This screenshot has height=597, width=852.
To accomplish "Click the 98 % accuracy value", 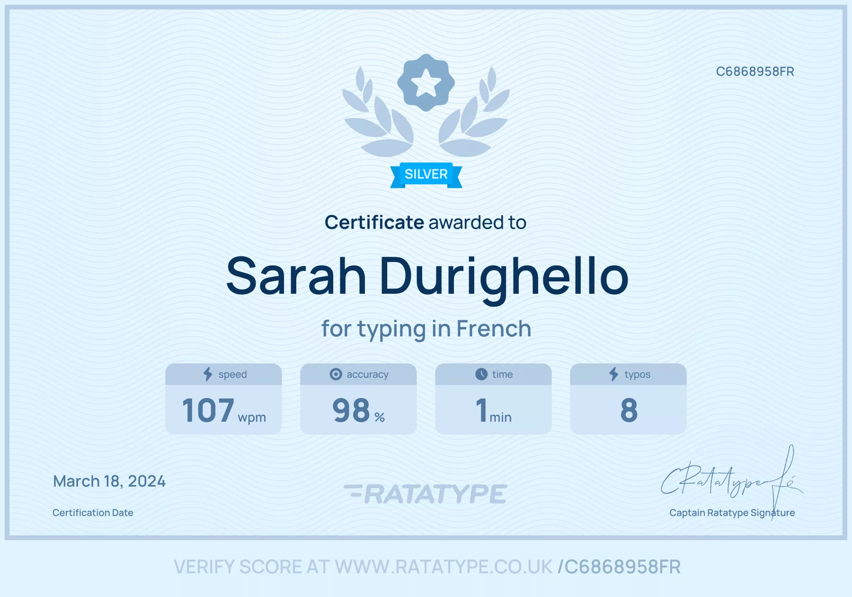I will [358, 410].
